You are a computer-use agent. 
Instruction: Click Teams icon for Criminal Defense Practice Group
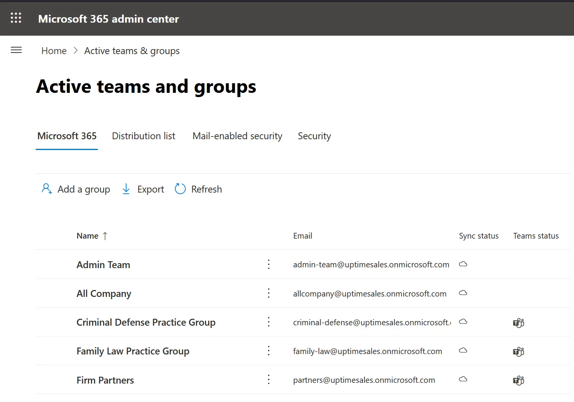tap(518, 323)
